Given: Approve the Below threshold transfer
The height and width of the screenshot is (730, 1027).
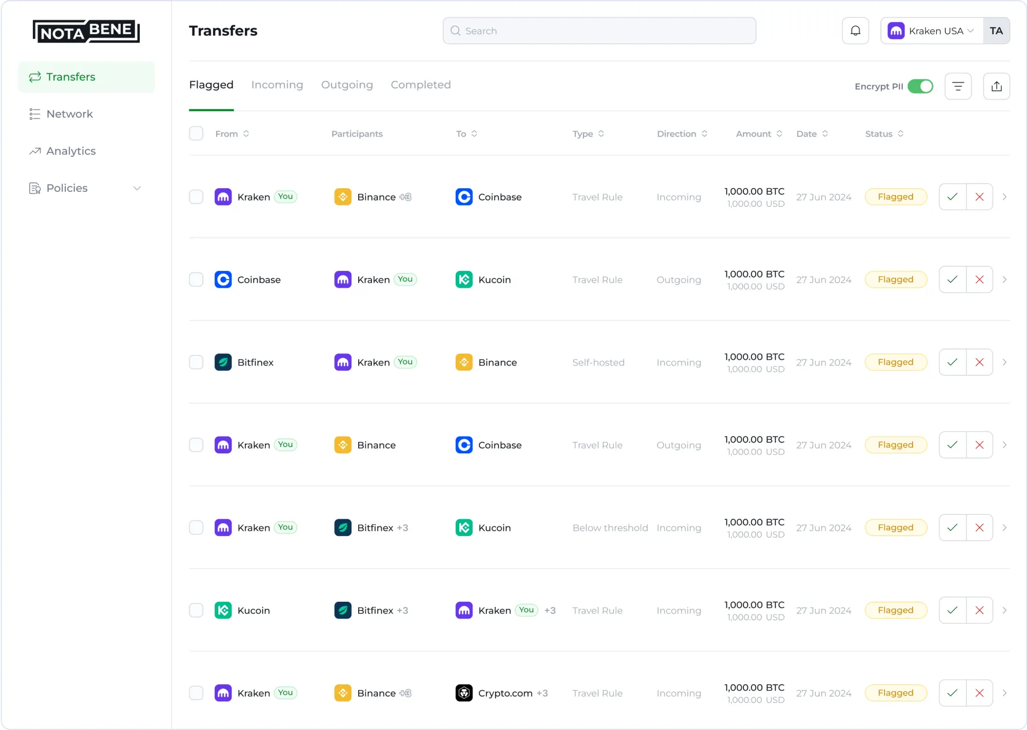Looking at the screenshot, I should [952, 527].
